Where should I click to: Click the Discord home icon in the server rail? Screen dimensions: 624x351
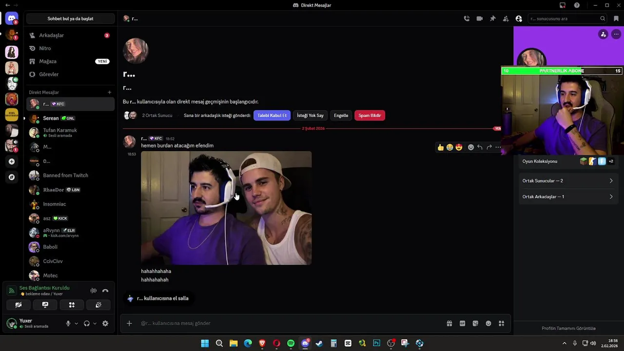click(x=12, y=19)
